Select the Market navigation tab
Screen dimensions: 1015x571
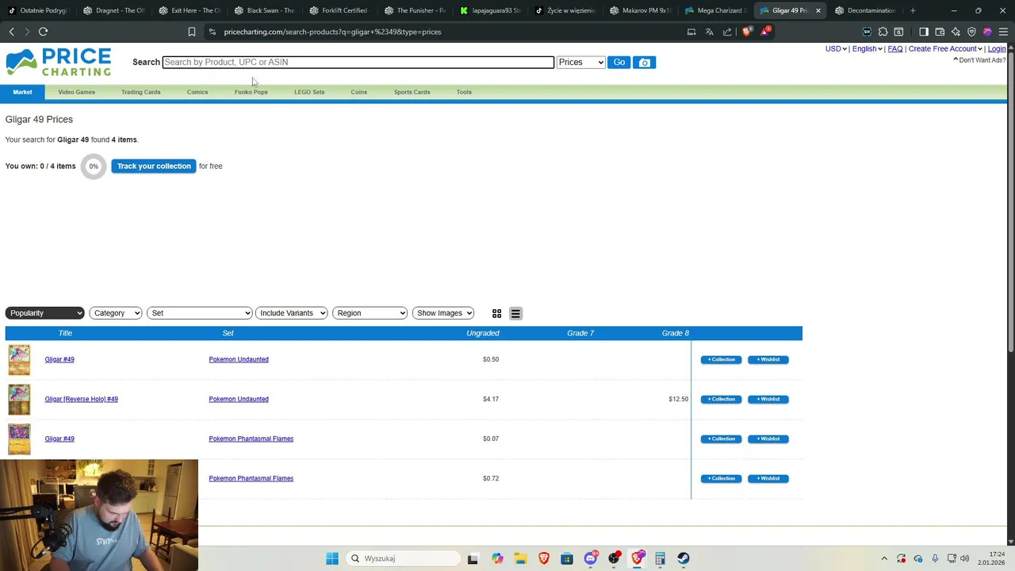22,92
